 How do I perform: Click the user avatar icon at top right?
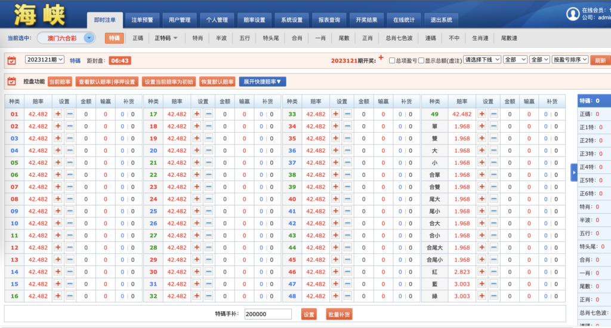click(x=573, y=14)
